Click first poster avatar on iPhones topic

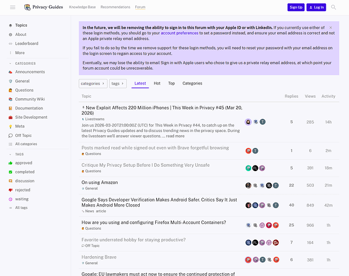248,122
